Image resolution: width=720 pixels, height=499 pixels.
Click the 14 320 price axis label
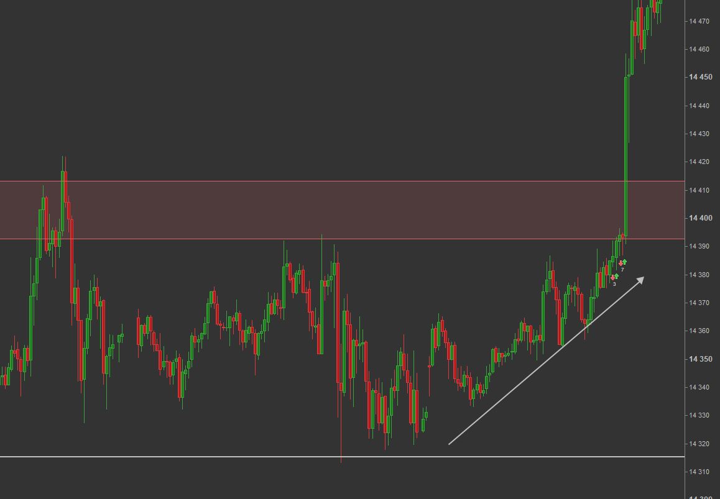699,444
